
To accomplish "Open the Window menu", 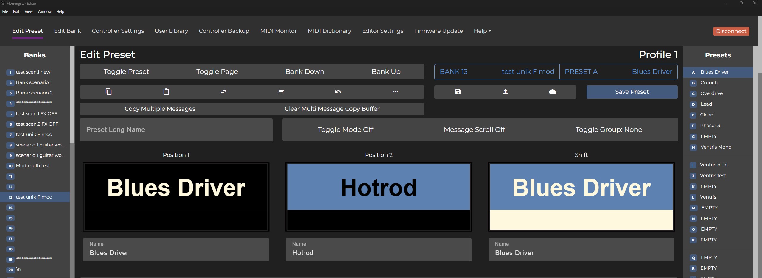I will pyautogui.click(x=44, y=12).
